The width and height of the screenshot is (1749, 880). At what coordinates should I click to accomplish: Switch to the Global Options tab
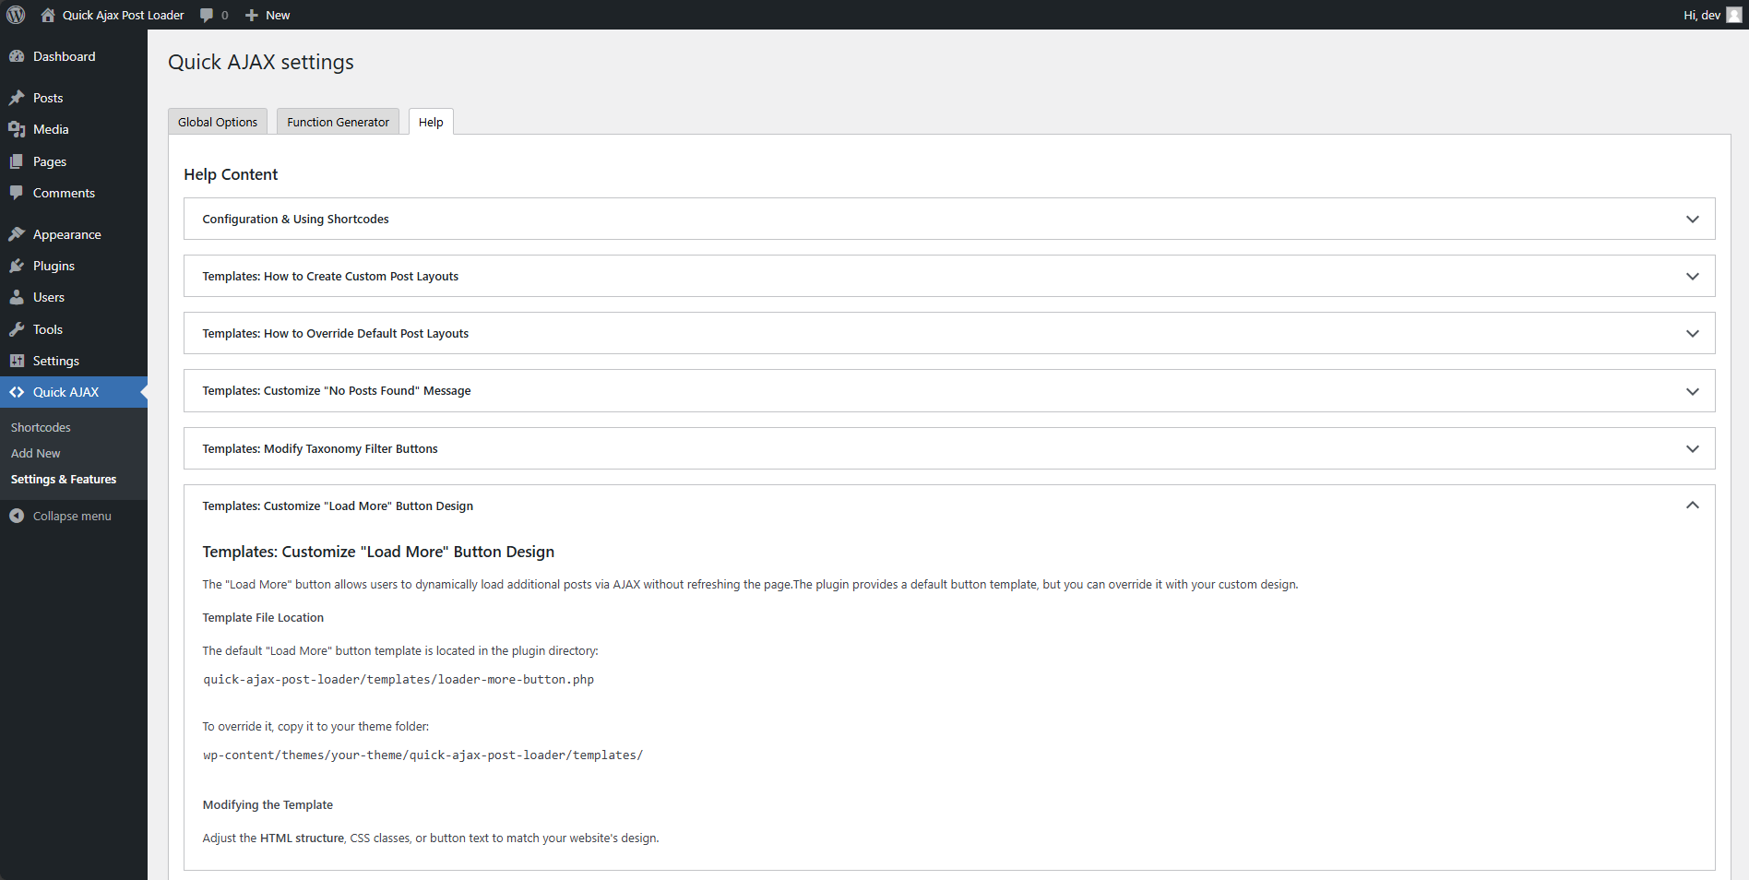point(218,122)
